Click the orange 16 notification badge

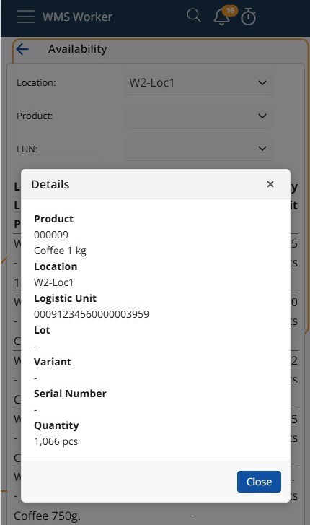(230, 11)
